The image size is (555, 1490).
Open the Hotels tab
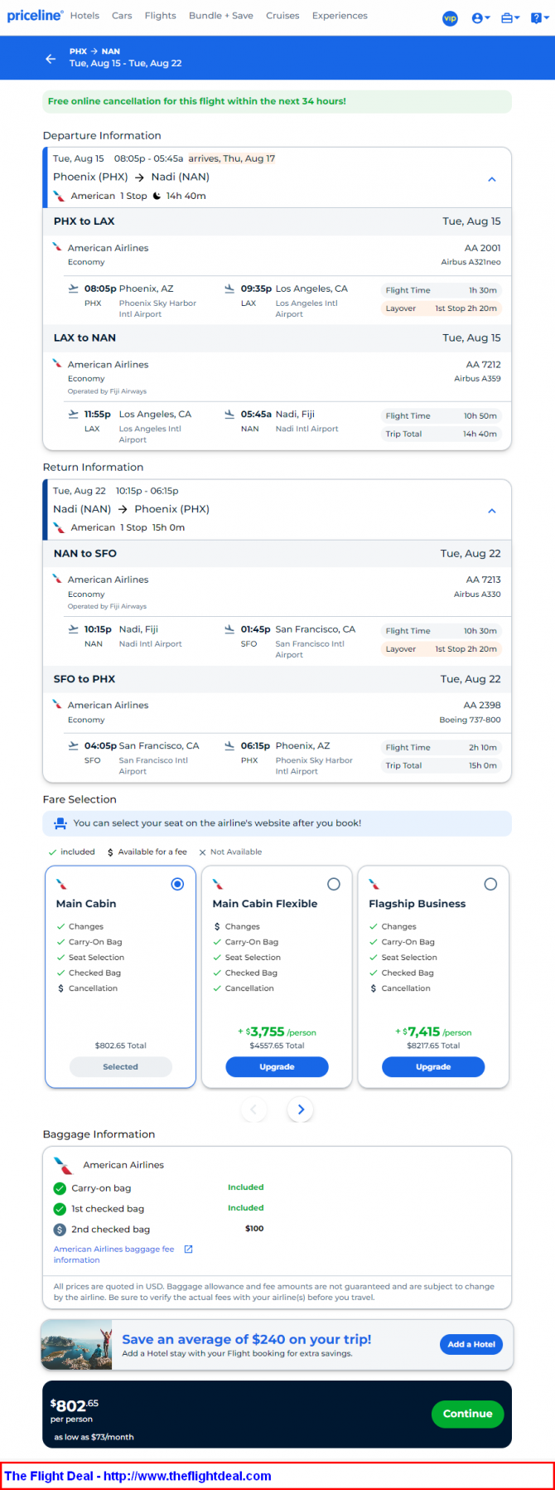[84, 16]
